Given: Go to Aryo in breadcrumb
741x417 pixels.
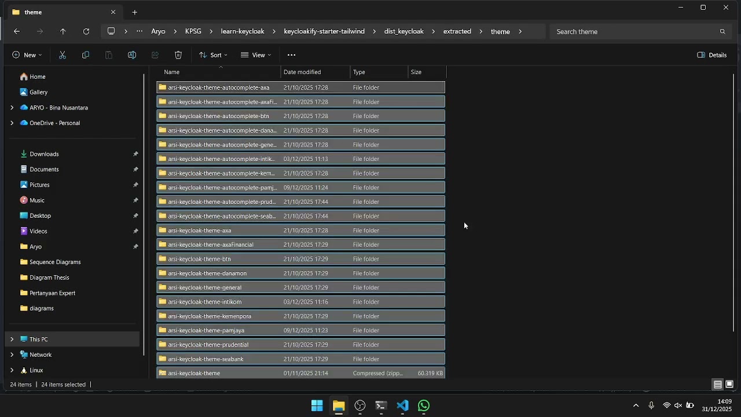Looking at the screenshot, I should (159, 31).
